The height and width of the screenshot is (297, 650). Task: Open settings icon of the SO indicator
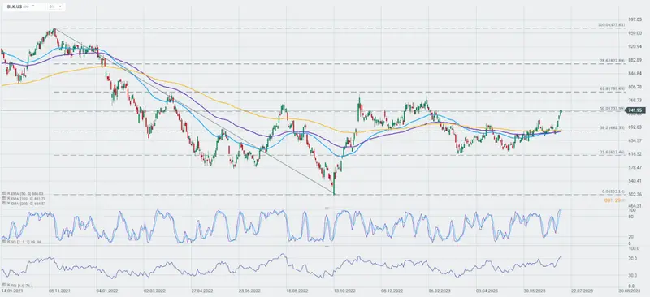(4, 241)
